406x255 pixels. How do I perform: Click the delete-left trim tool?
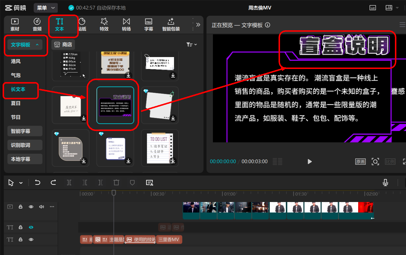(x=85, y=183)
